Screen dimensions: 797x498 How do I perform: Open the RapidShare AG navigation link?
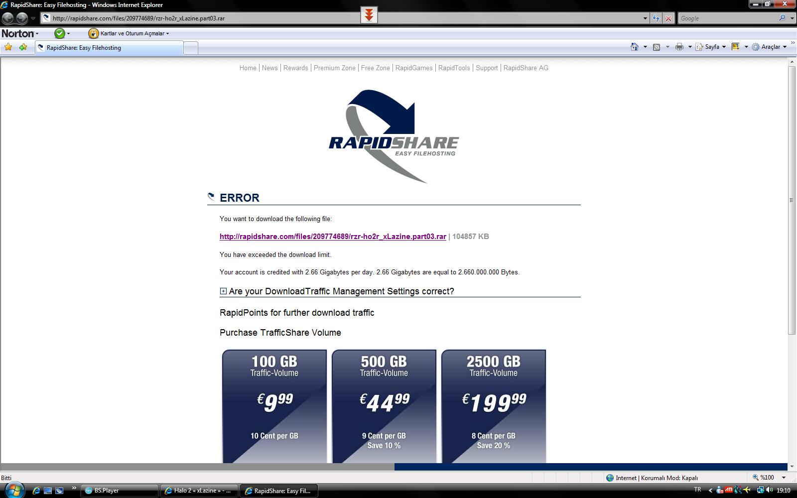526,68
